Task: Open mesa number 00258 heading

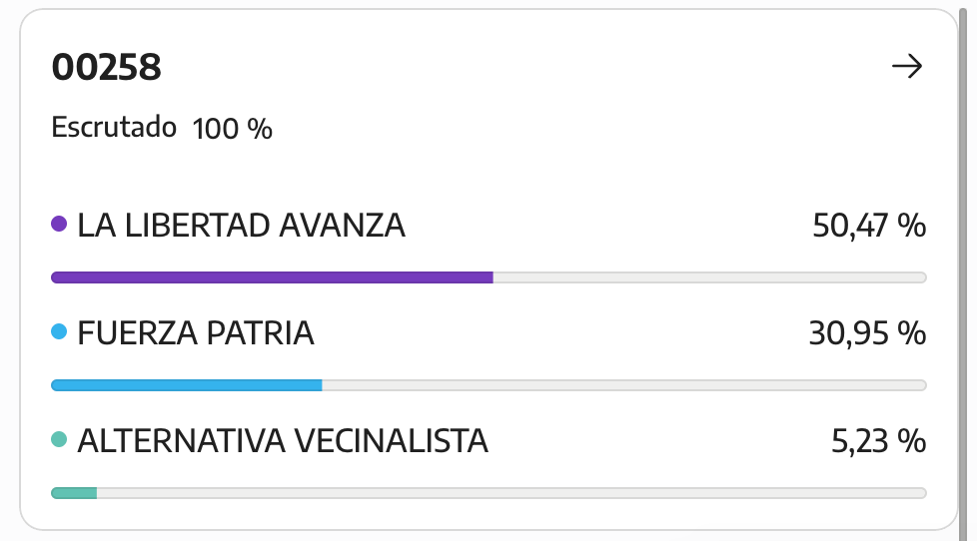Action: click(x=107, y=67)
